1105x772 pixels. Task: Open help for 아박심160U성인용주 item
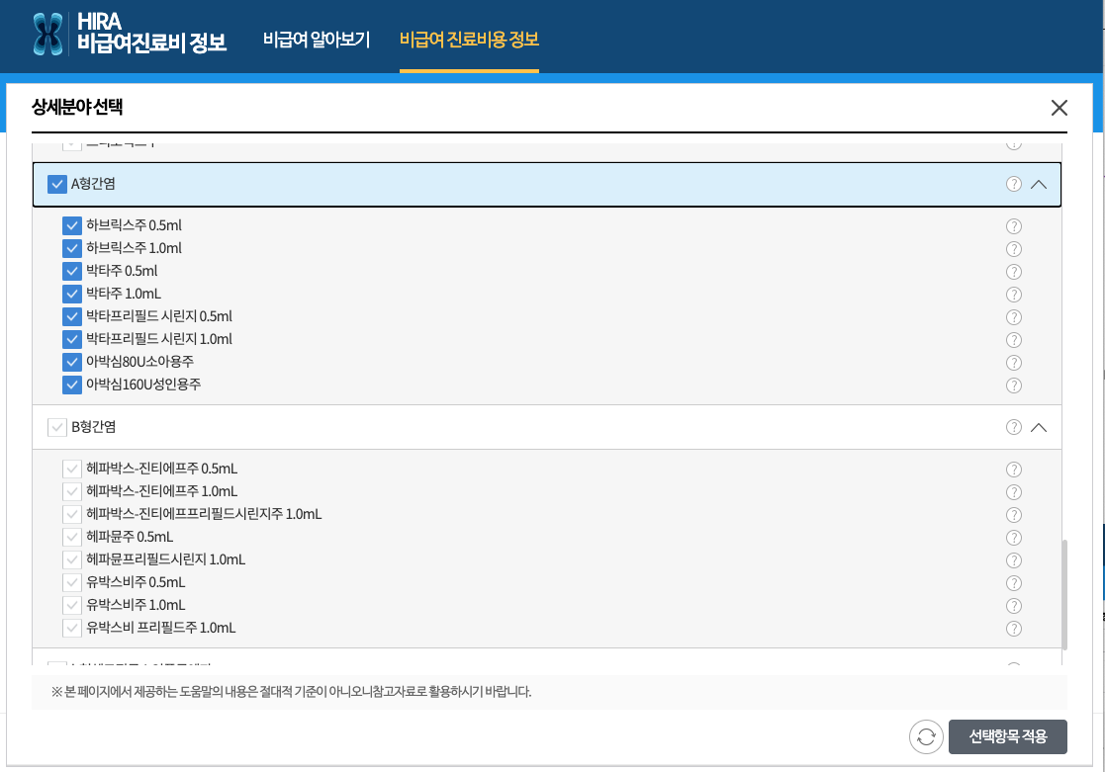[1013, 385]
